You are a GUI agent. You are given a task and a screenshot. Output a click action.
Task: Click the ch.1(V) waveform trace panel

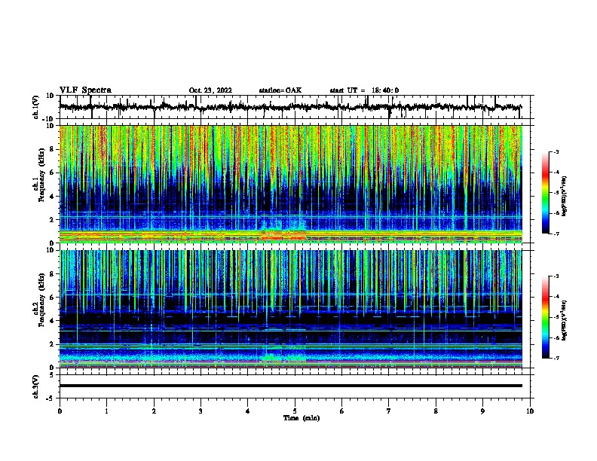pyautogui.click(x=295, y=107)
